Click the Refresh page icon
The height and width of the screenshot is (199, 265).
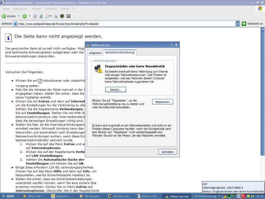point(41,16)
